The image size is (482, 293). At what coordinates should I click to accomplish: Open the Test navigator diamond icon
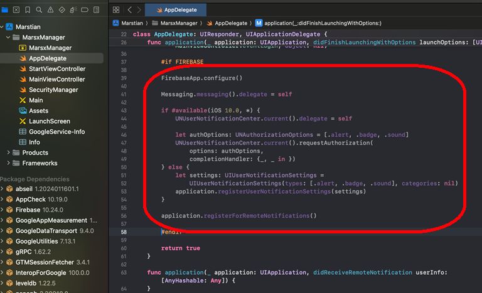coord(62,10)
